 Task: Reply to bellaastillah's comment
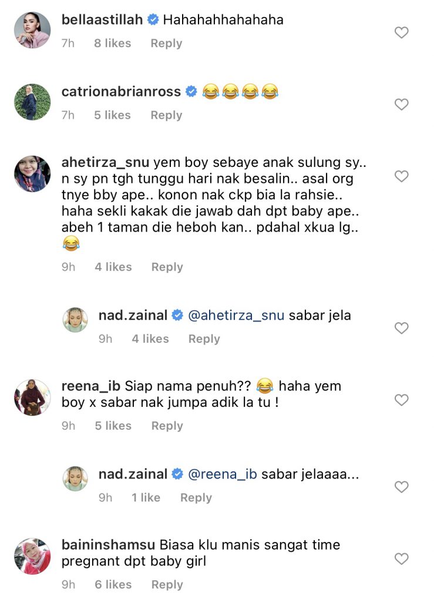(166, 44)
